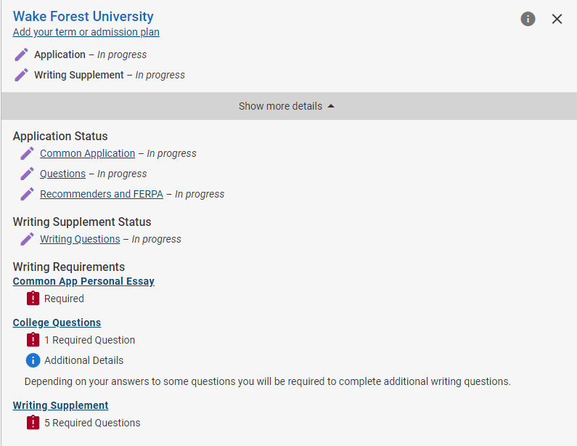Click pencil icon next to Questions
This screenshot has width=577, height=446.
pyautogui.click(x=28, y=174)
